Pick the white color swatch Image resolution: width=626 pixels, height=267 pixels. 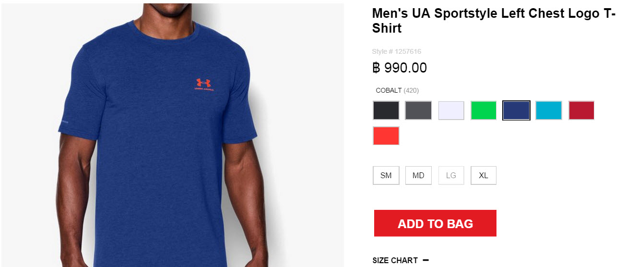click(x=451, y=110)
